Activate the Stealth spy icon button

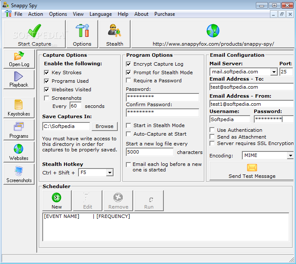[114, 34]
